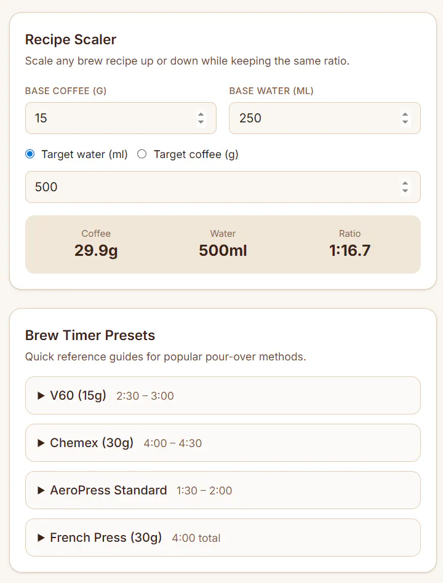This screenshot has width=443, height=583.
Task: Expand the AeroPress Standard preset triangle
Action: (41, 490)
